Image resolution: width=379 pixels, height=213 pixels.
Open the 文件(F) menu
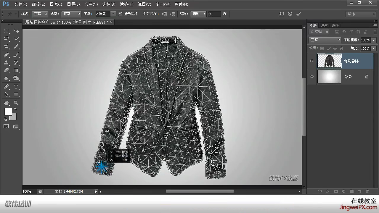pyautogui.click(x=21, y=4)
